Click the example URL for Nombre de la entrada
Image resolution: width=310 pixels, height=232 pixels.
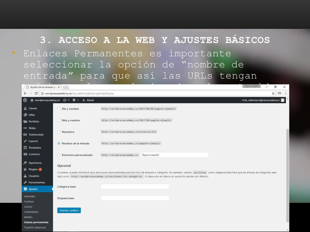click(x=131, y=143)
